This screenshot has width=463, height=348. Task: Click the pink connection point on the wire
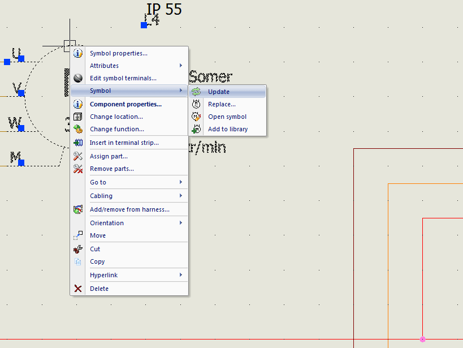[422, 339]
